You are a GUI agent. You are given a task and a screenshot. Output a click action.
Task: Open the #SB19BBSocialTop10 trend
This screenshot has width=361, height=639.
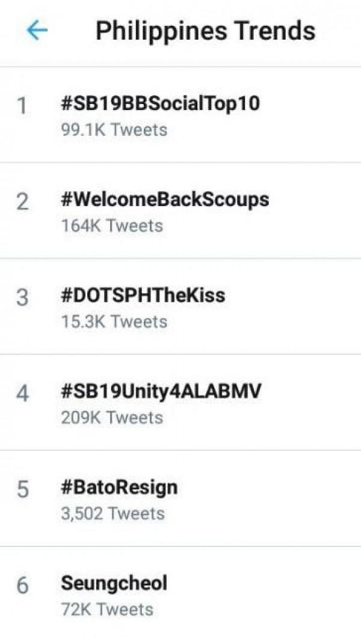coord(161,103)
